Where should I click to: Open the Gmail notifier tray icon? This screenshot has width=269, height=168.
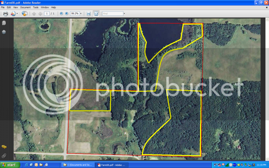point(223,165)
